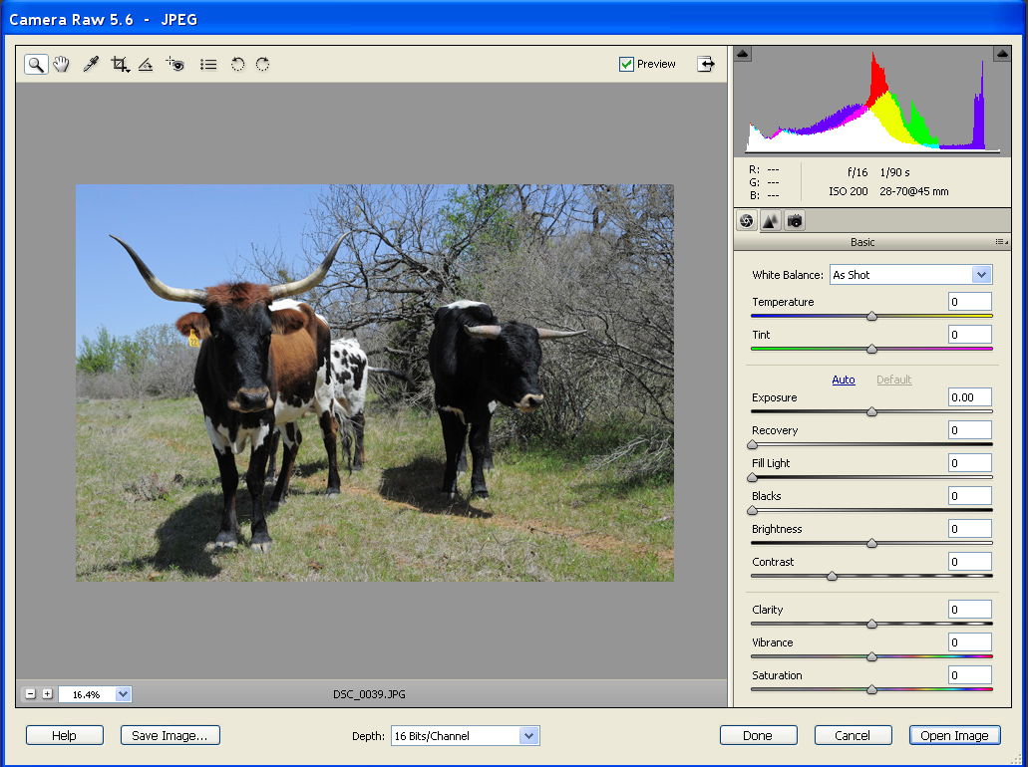
Task: Focus the Brightness value field
Action: [x=969, y=528]
